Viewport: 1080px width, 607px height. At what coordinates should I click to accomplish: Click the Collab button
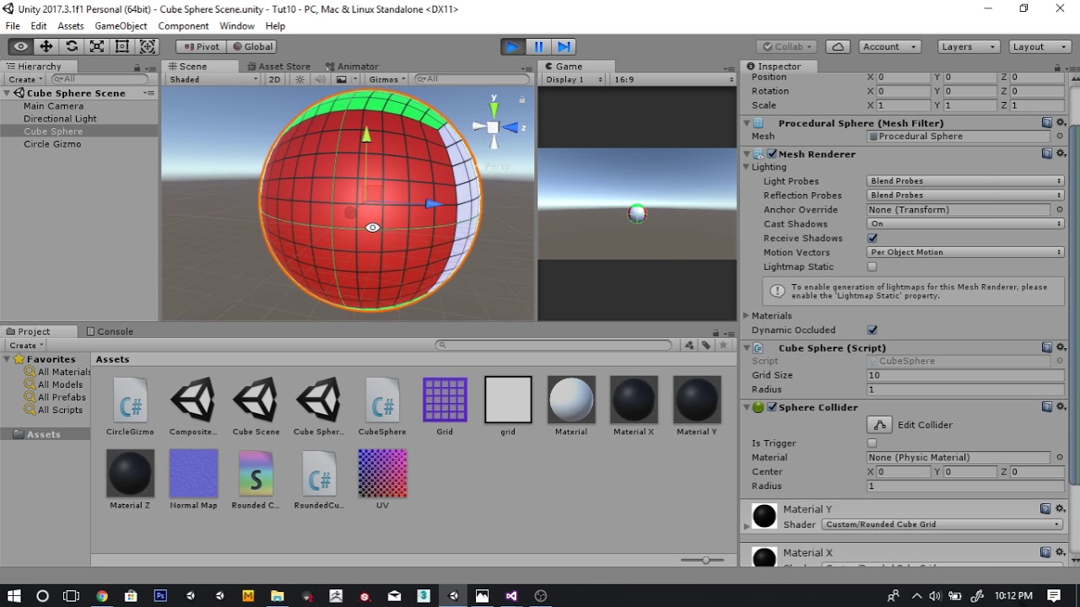(786, 47)
